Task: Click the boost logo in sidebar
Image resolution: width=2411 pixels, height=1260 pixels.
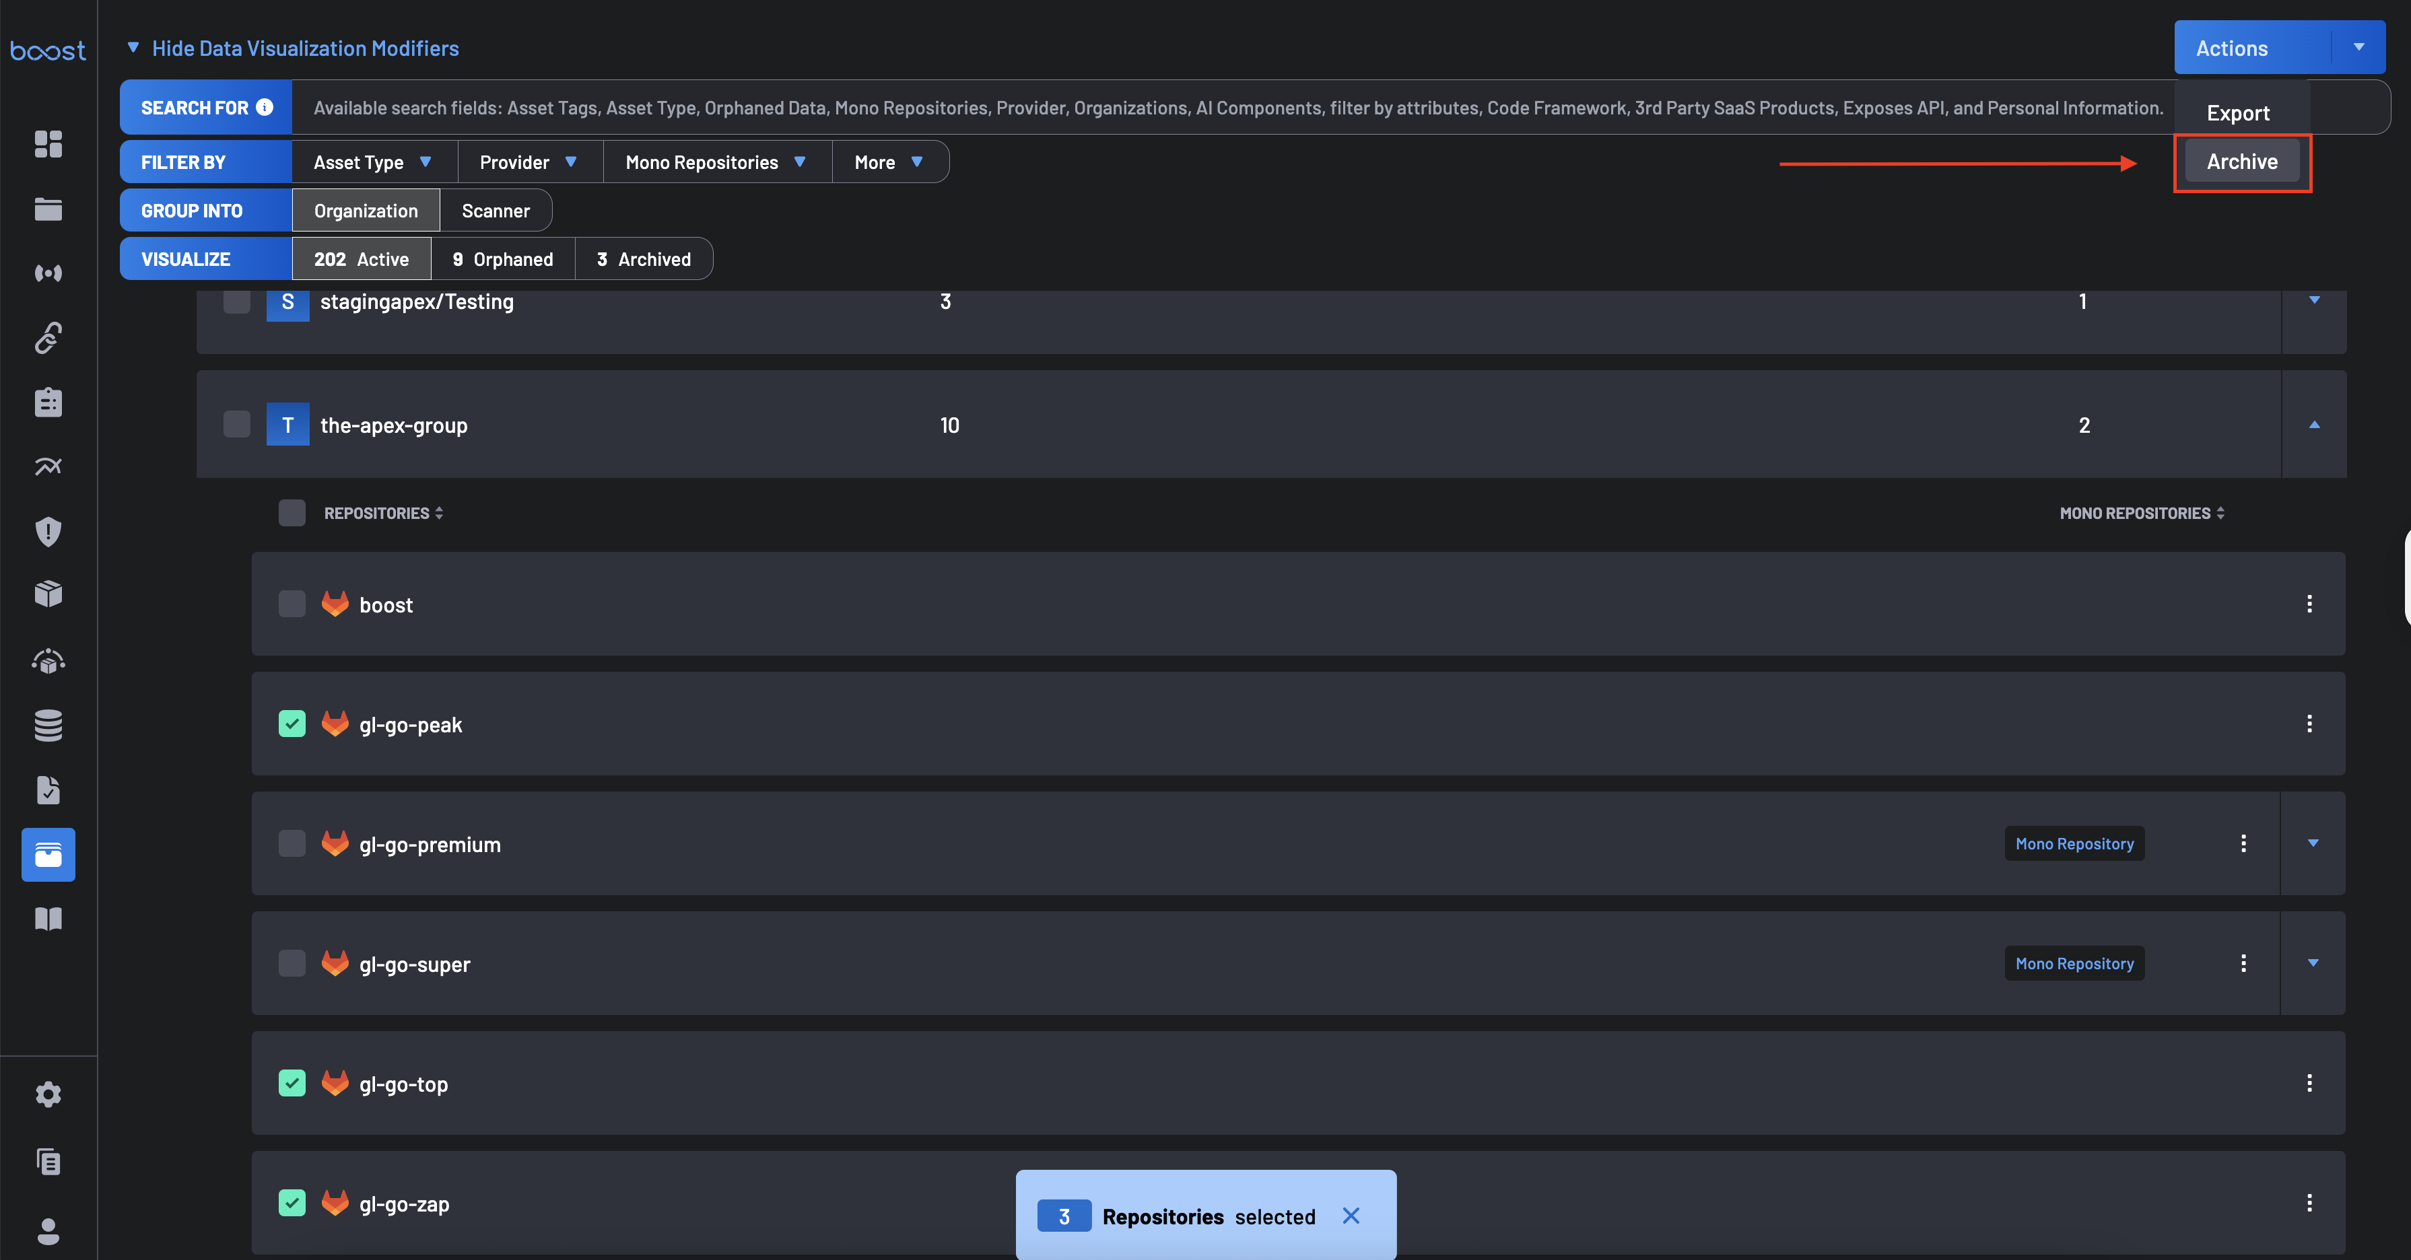Action: pyautogui.click(x=48, y=50)
